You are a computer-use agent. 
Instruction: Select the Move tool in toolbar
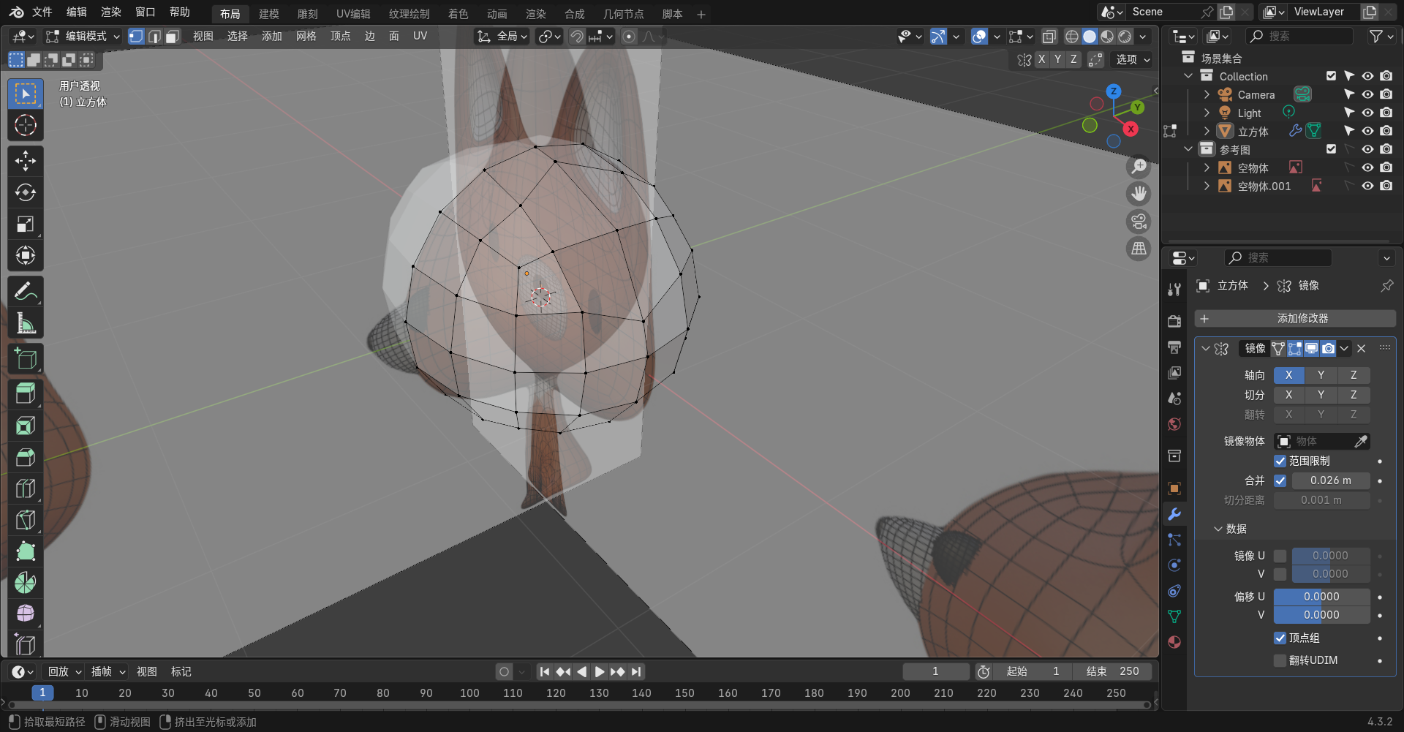(26, 161)
